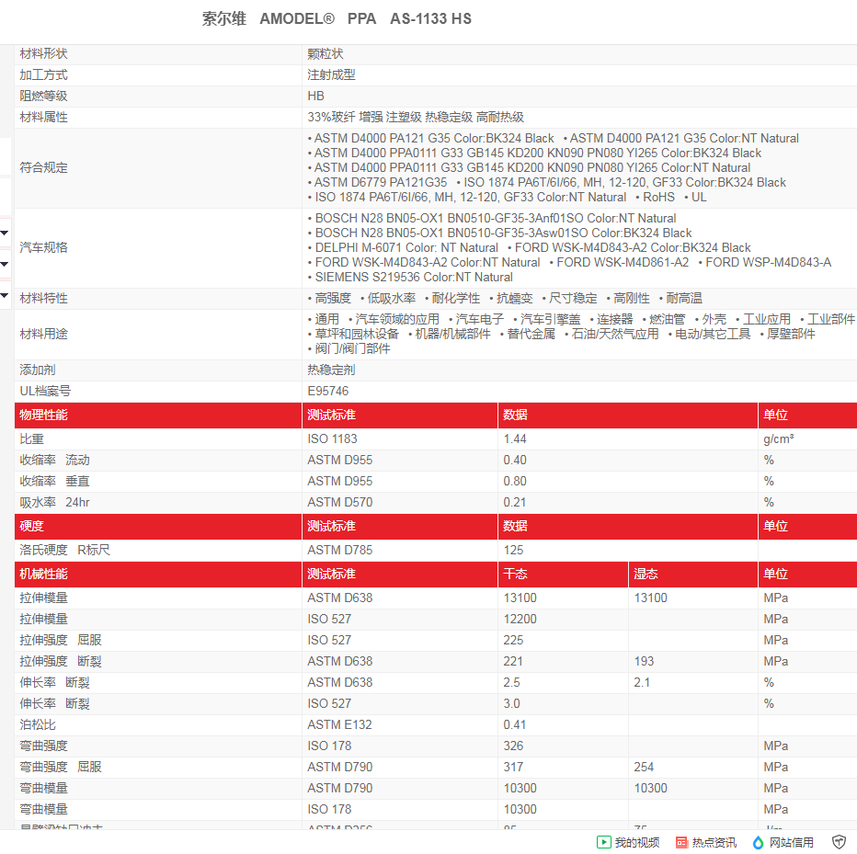Image resolution: width=857 pixels, height=854 pixels.
Task: Select the water absorption value 0.21
Action: point(515,502)
